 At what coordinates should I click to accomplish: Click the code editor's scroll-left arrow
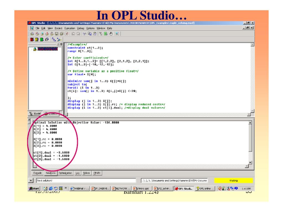[66, 114]
